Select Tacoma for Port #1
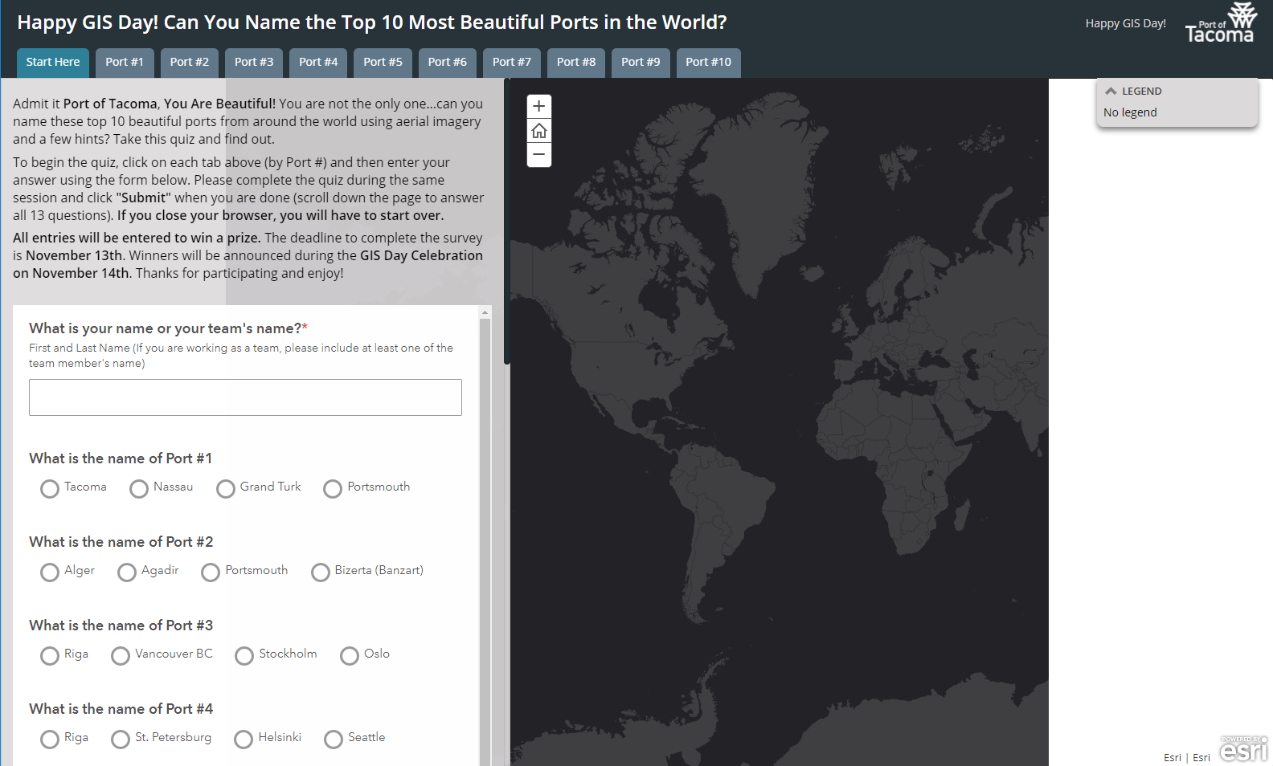The image size is (1273, 766). click(50, 488)
